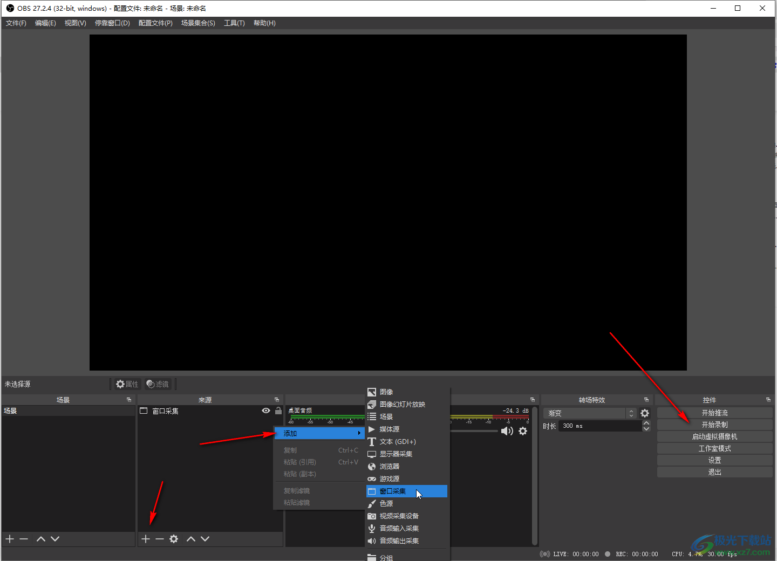
Task: Choose 色源 source
Action: (x=407, y=504)
